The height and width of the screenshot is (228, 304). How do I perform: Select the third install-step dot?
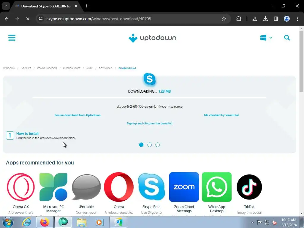pos(158,145)
